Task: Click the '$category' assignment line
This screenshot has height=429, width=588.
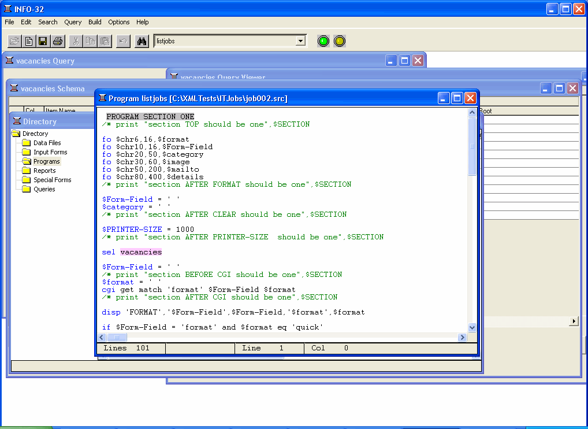Action: 136,207
